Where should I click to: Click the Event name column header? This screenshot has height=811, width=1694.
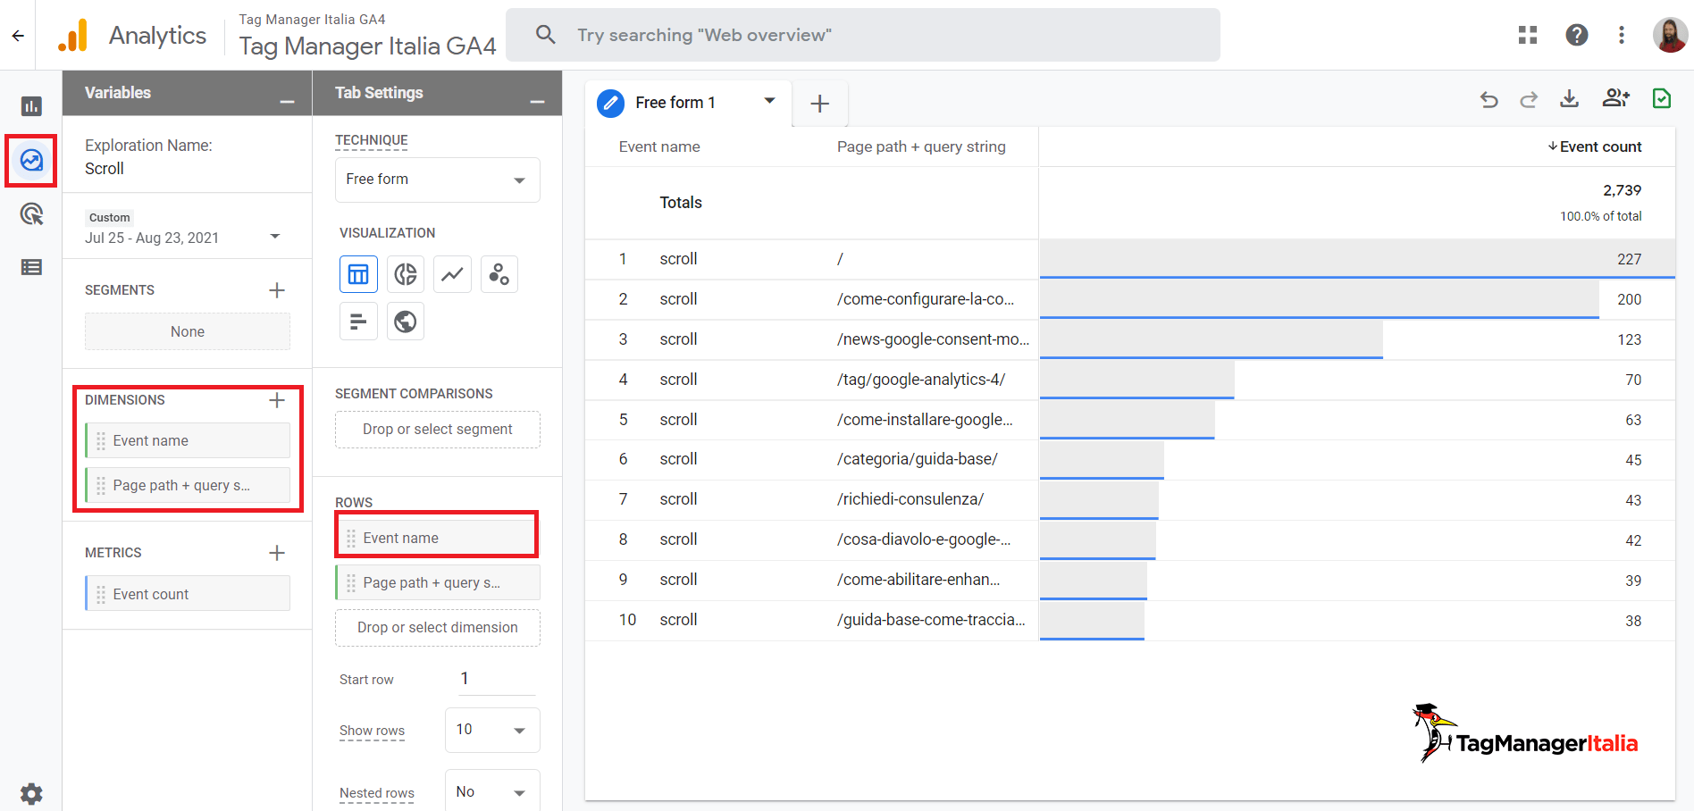(x=659, y=146)
